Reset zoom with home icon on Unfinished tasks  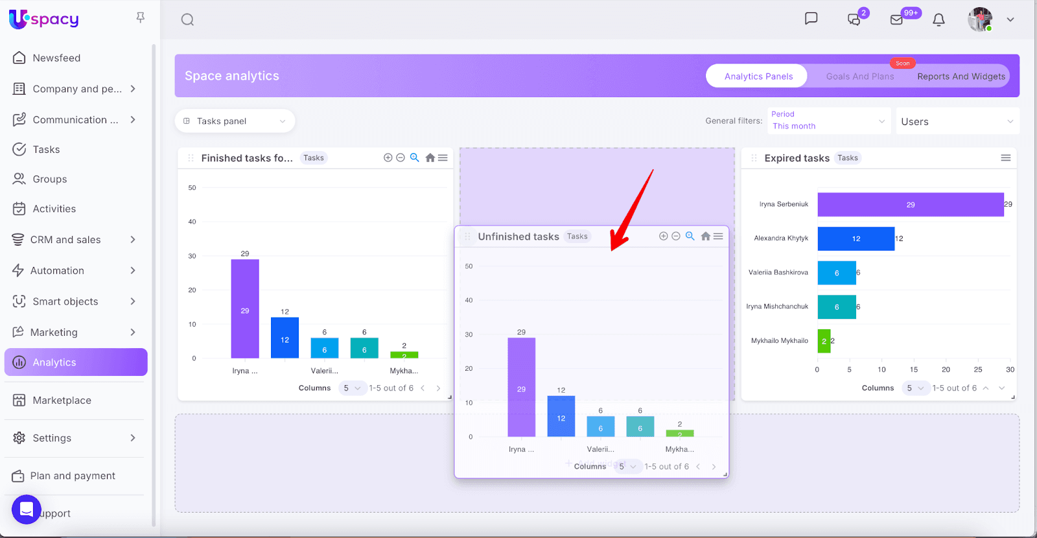click(705, 236)
